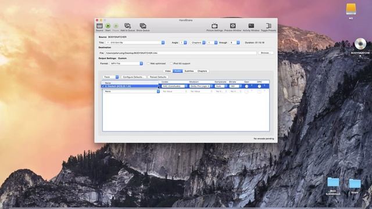Open the BODYSNATCHER disc icon on desktop
372x209 pixels.
[360, 44]
